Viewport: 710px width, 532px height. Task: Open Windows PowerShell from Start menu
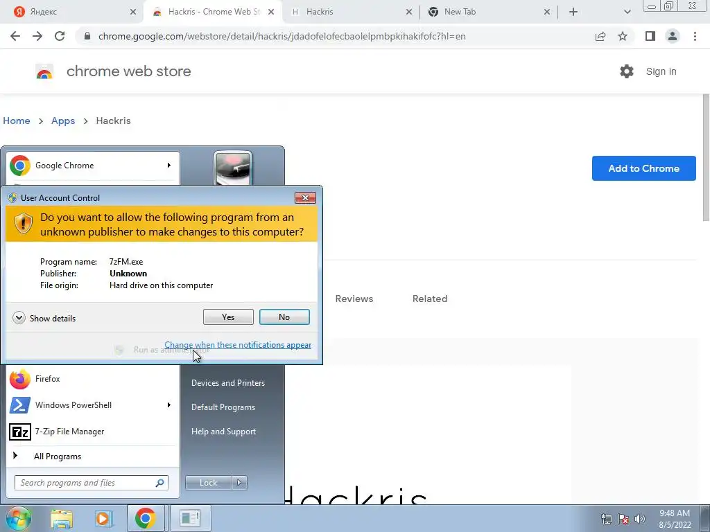[93, 405]
